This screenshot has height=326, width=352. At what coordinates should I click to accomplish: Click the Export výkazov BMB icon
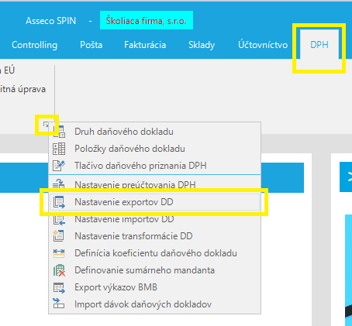59,287
